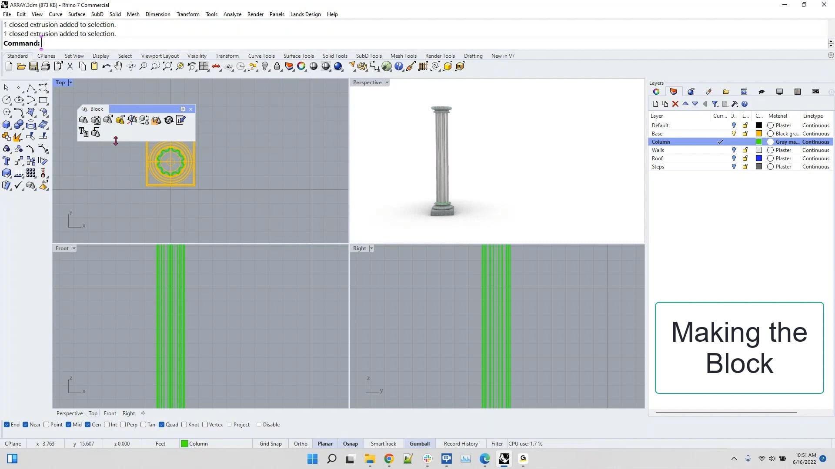
Task: Click the Save icon in the main toolbar
Action: coord(33,66)
